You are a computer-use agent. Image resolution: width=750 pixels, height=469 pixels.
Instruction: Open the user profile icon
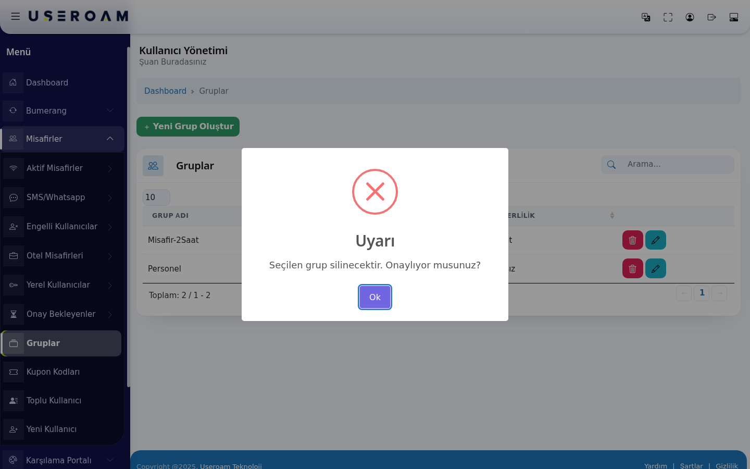[690, 17]
